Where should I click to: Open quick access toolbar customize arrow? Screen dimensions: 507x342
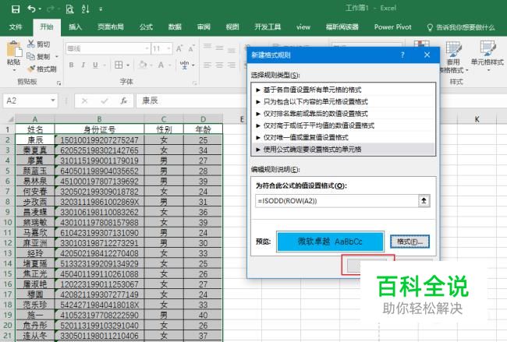(101, 9)
